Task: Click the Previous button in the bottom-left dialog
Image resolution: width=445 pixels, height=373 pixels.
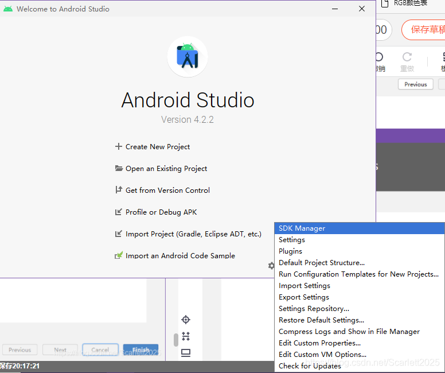Action: (19, 349)
